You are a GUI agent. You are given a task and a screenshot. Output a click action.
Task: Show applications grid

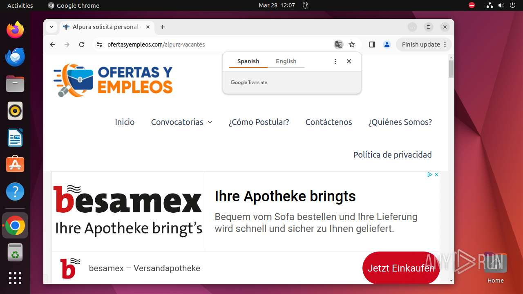point(15,278)
